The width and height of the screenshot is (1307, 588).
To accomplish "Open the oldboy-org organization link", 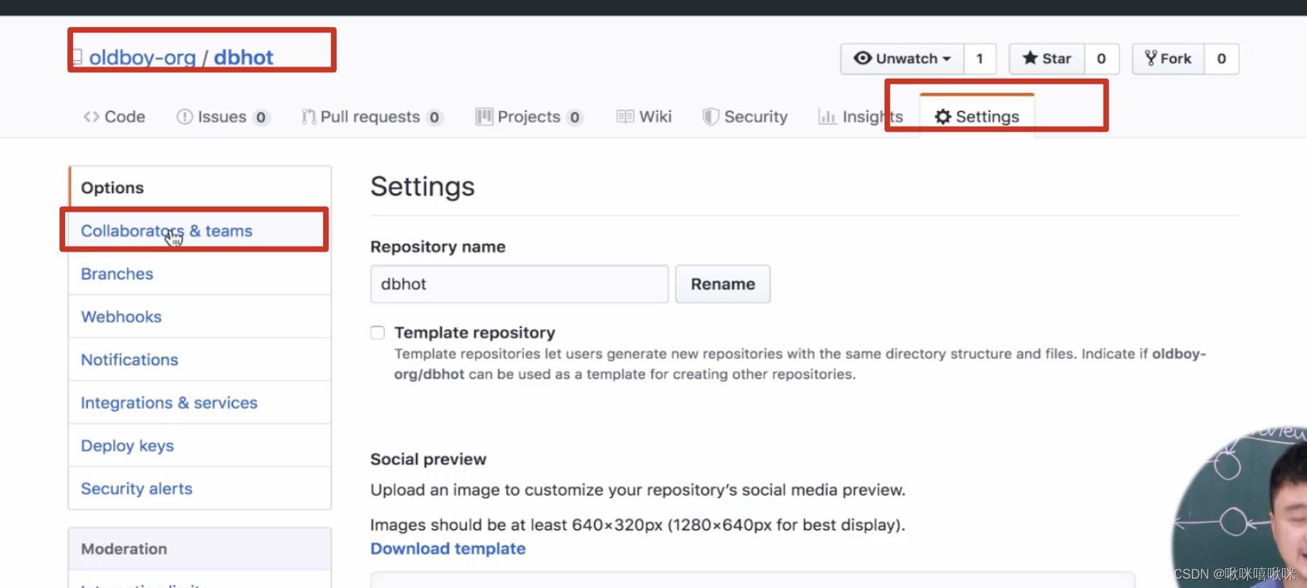I will coord(142,57).
